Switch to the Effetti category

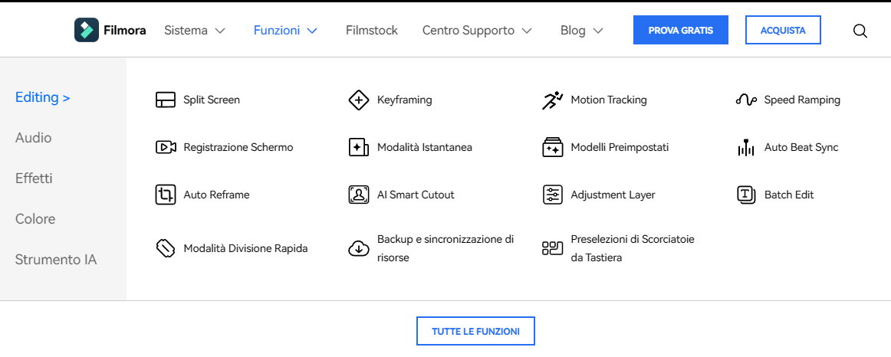(x=34, y=178)
